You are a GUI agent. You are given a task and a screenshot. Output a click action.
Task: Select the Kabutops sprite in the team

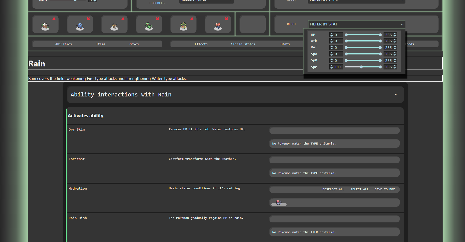coord(114,26)
